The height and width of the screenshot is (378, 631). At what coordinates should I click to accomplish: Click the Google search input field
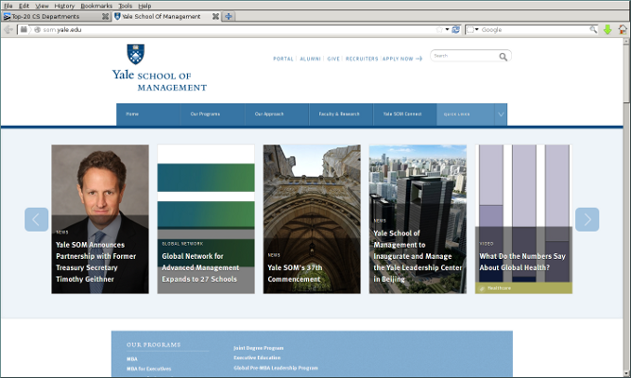coord(535,30)
